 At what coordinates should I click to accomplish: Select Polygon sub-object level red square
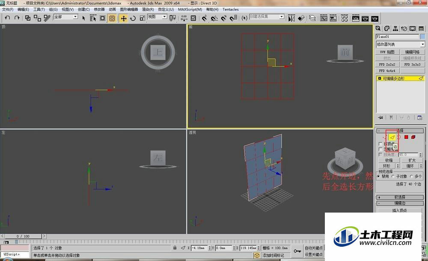[x=406, y=137]
